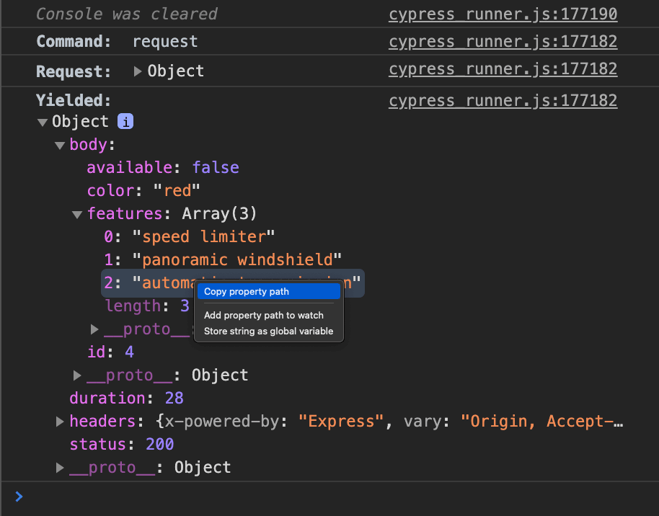The image size is (659, 516).
Task: Open cypress_runner.js:177190 source link
Action: point(503,13)
